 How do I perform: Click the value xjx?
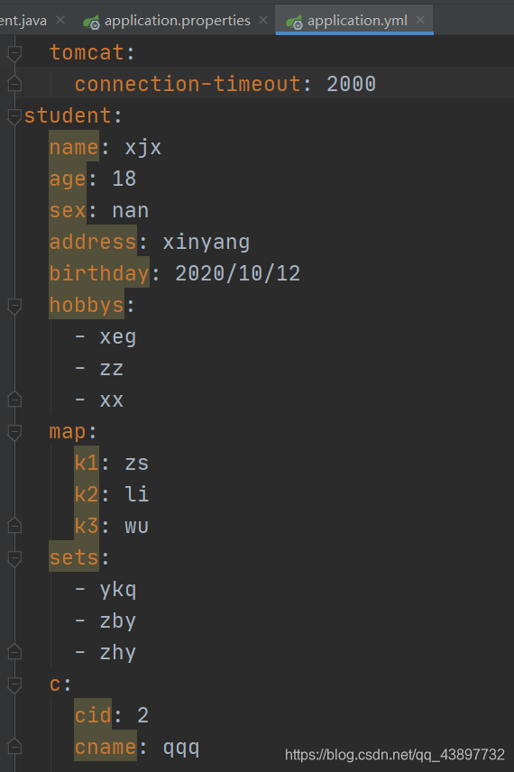click(142, 147)
